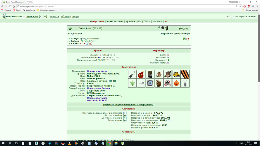Open the Форум link
The height and width of the screenshot is (146, 260).
pyautogui.click(x=75, y=16)
